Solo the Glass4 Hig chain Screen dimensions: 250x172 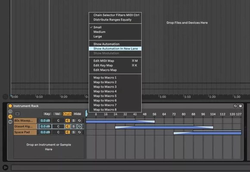coord(74,127)
